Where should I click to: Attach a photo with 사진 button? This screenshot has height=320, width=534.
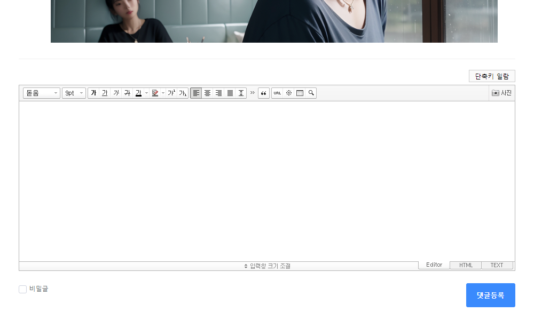[x=501, y=93]
